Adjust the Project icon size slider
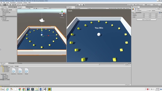 tap(128, 85)
